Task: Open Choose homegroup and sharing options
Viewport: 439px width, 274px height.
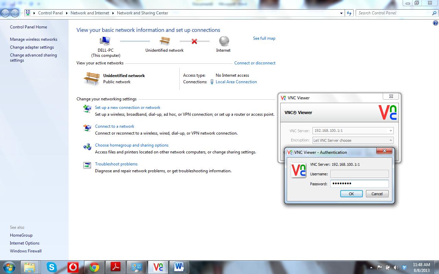Action: coord(132,145)
